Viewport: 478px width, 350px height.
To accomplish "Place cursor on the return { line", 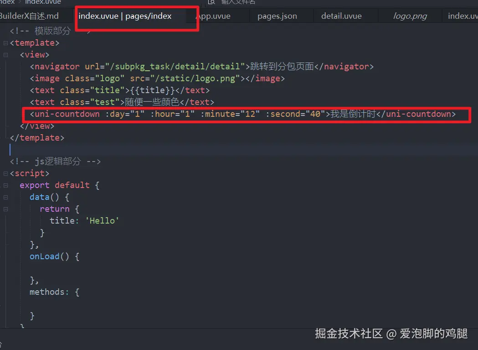I will pos(59,209).
